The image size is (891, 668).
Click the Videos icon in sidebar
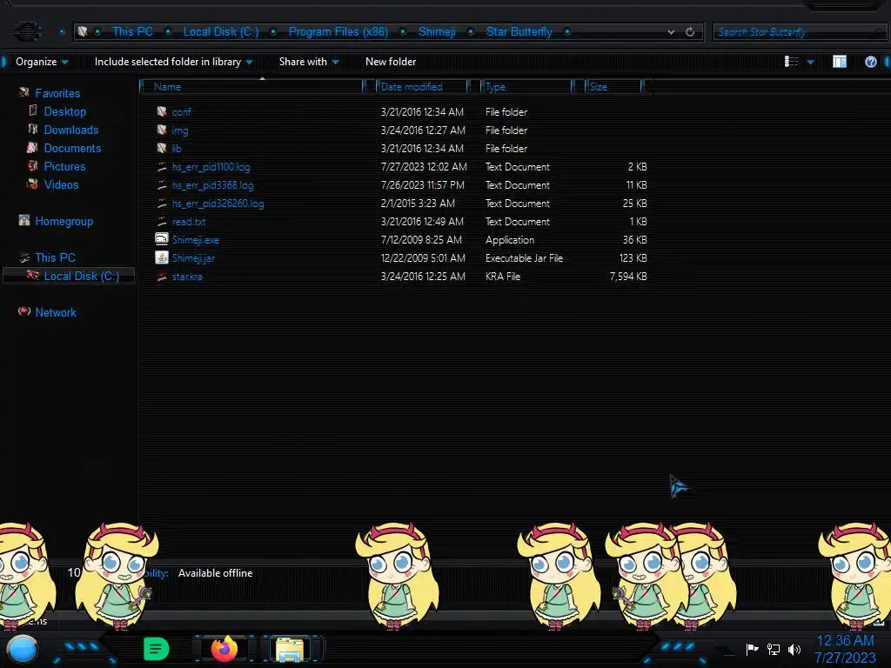tap(32, 184)
